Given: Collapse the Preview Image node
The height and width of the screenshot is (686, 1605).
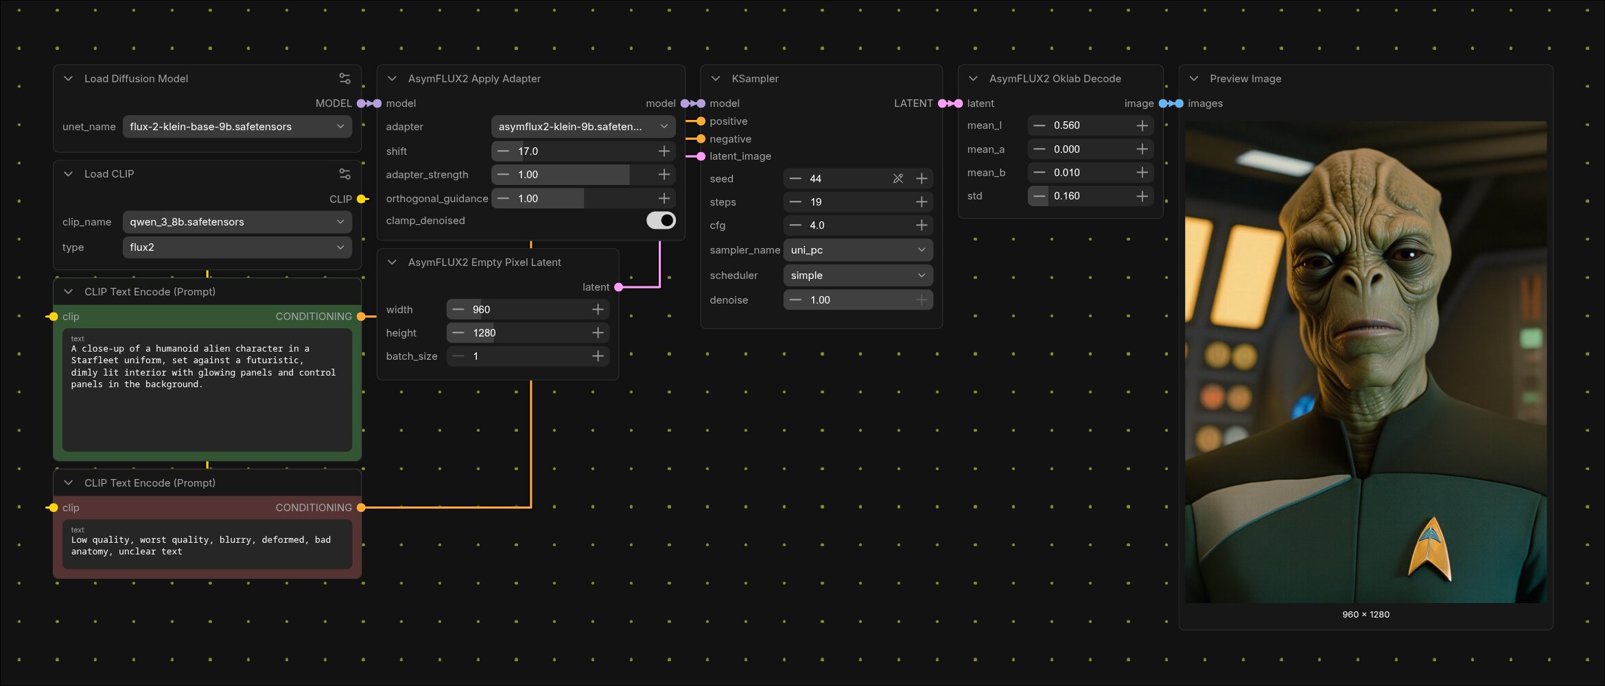Looking at the screenshot, I should [x=1194, y=79].
